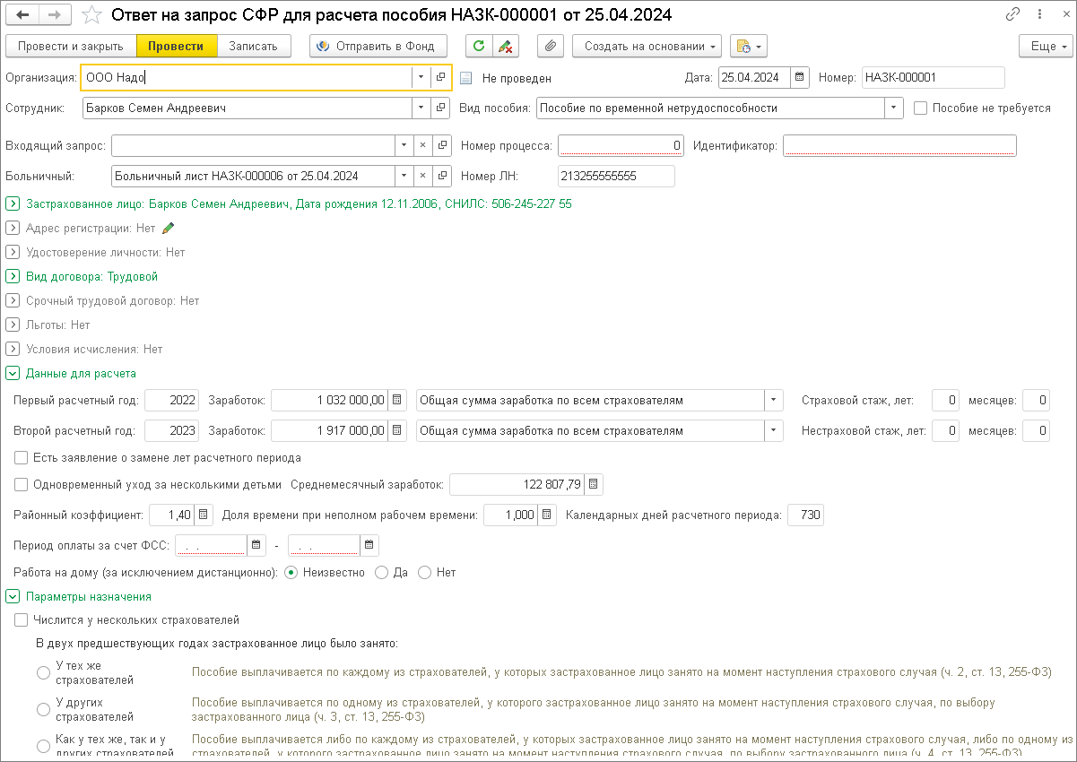Go back with the left arrow button

click(x=22, y=15)
